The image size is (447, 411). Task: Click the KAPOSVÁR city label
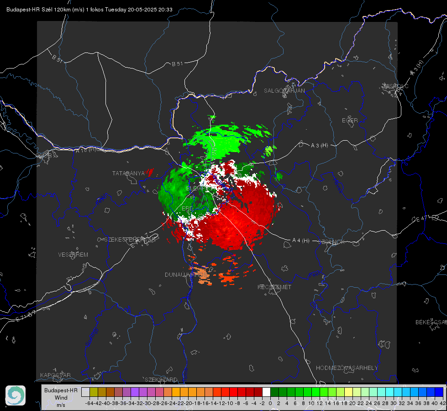coord(55,375)
